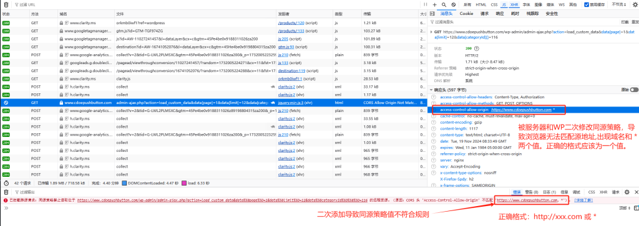
Task: Filter console by 日志 (1) logs
Action: [549, 192]
